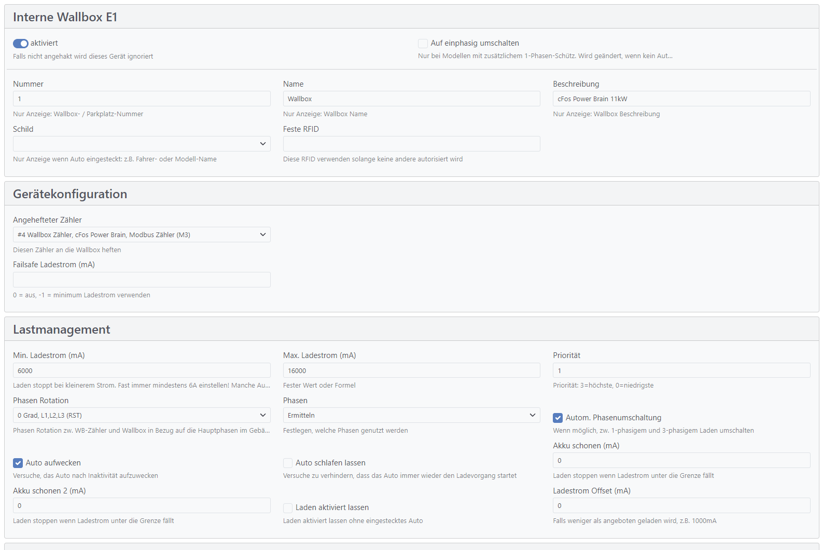822x550 pixels.
Task: Click the Min. Ladestrom field showing 6000
Action: (x=141, y=370)
